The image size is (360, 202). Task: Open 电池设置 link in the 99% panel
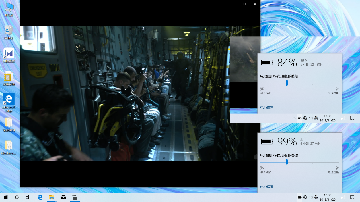coord(267,187)
